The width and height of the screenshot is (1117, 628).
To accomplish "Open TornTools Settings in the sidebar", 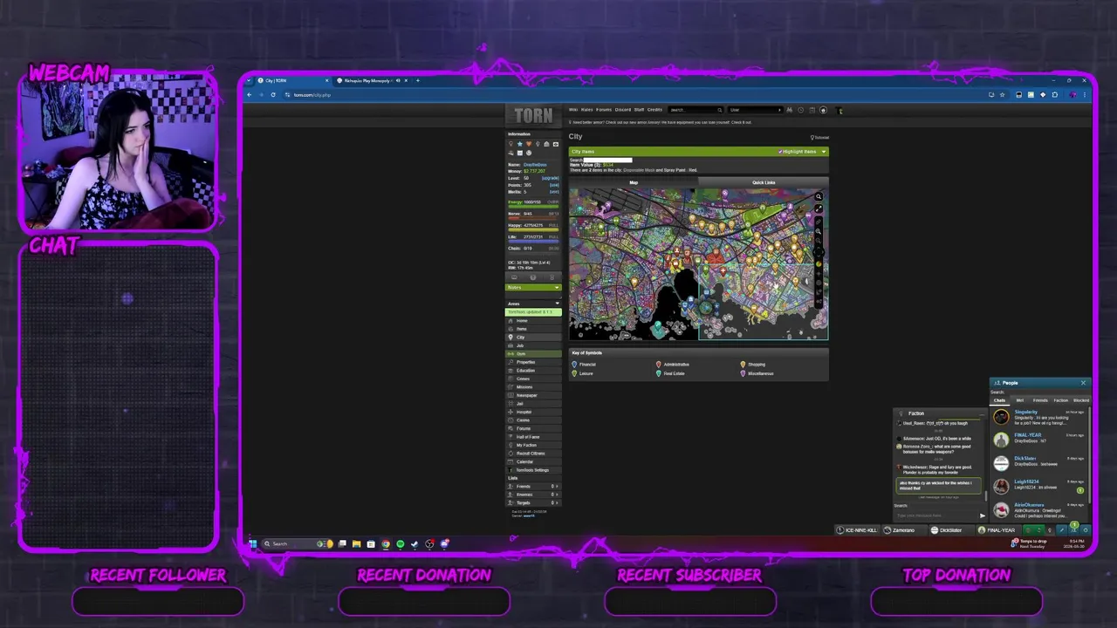I will 532,470.
